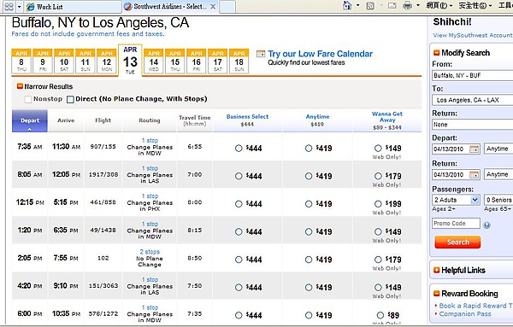Screen dimensions: 513x327
Task: Click the Promo Code help icon
Action: [x=486, y=225]
